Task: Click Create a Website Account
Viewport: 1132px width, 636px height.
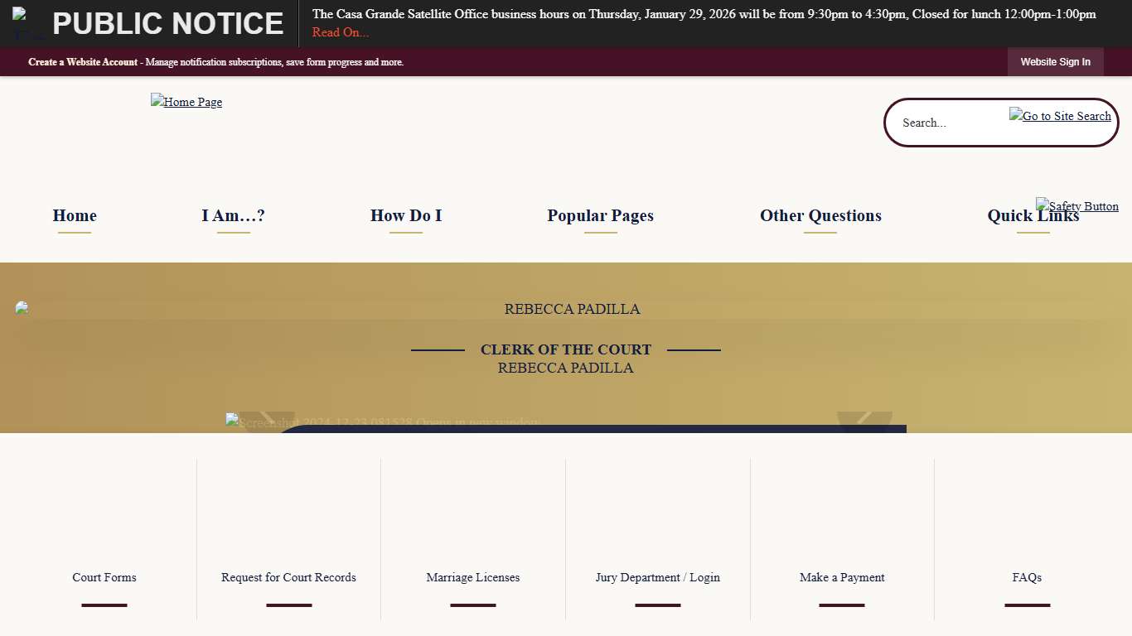Action: 82,61
